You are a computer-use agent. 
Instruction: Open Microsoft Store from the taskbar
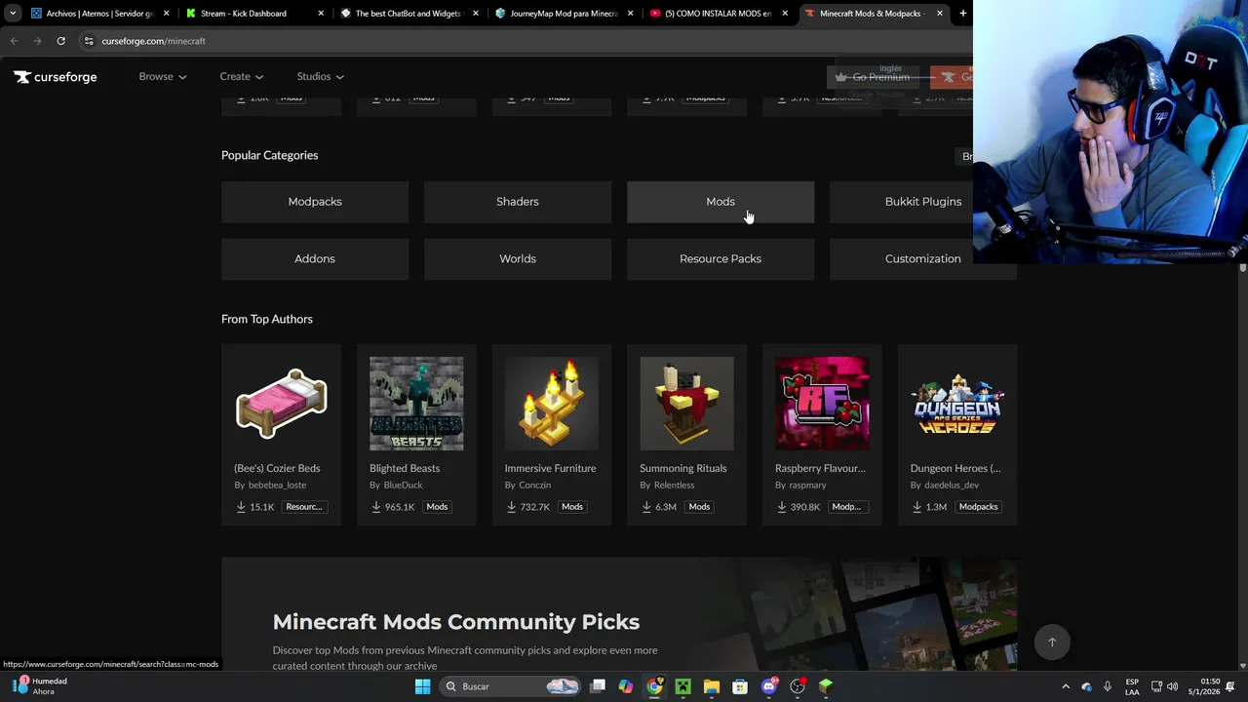pyautogui.click(x=740, y=686)
